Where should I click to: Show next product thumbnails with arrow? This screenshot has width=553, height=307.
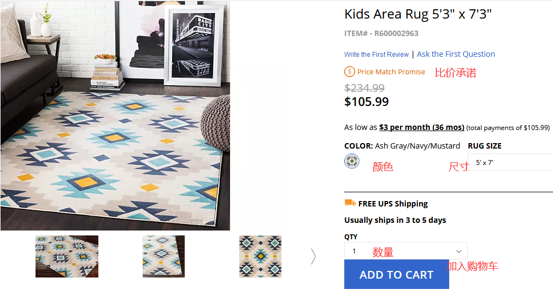click(x=313, y=256)
